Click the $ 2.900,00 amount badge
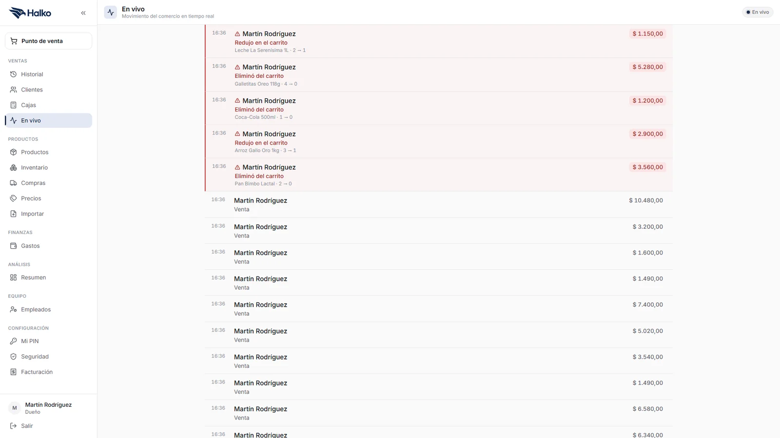The height and width of the screenshot is (438, 780). pyautogui.click(x=647, y=134)
